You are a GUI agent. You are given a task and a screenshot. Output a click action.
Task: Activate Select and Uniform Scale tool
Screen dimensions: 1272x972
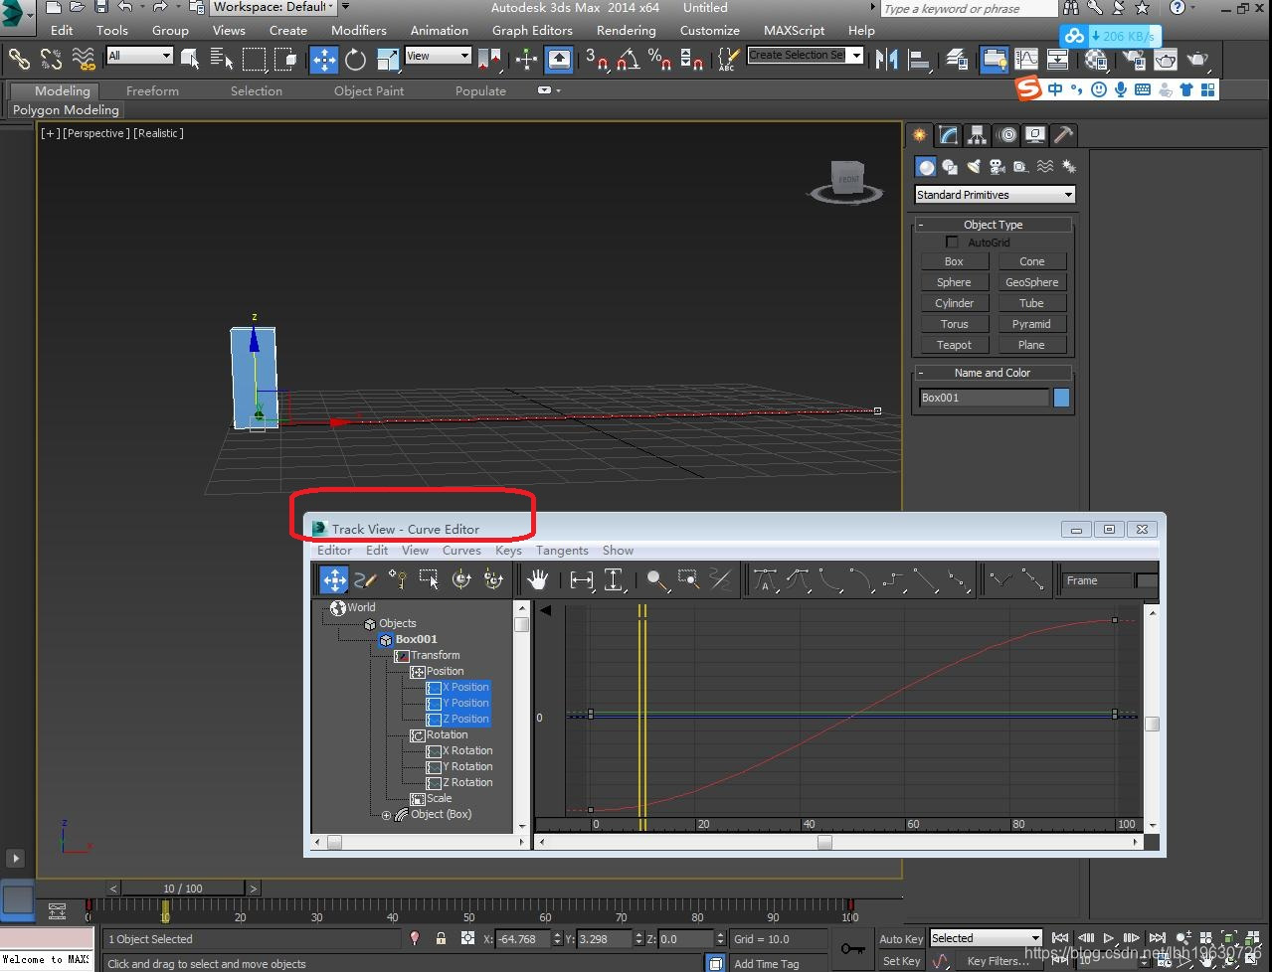(388, 60)
